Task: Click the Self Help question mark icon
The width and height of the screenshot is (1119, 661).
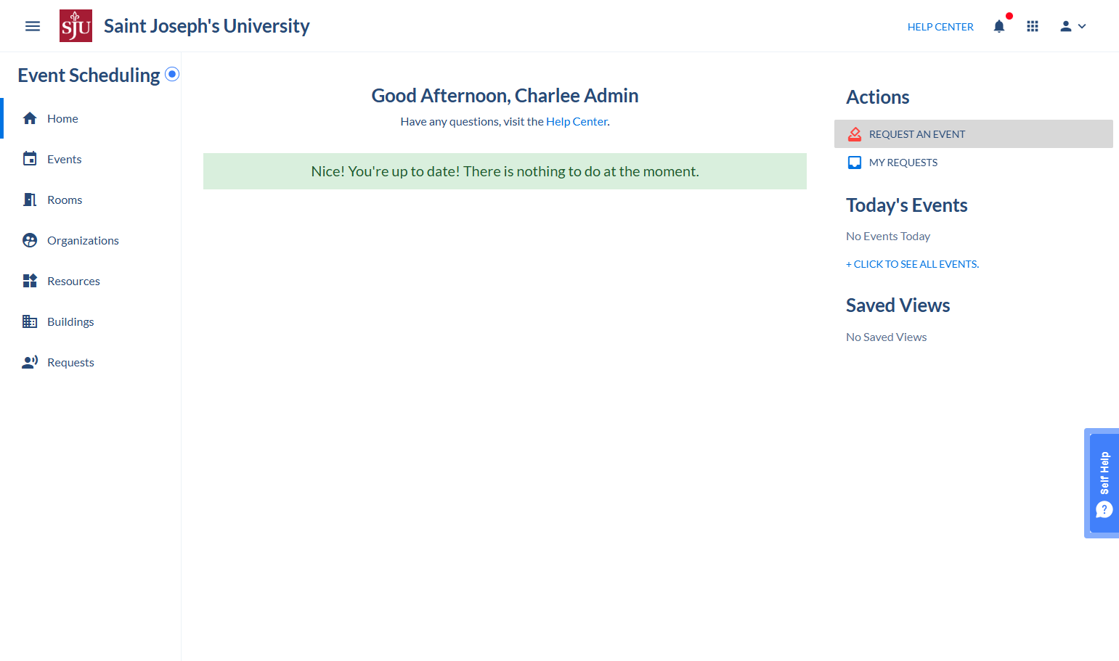Action: 1104,509
